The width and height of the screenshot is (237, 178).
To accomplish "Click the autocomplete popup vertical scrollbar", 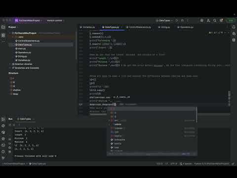I will click(x=197, y=115).
